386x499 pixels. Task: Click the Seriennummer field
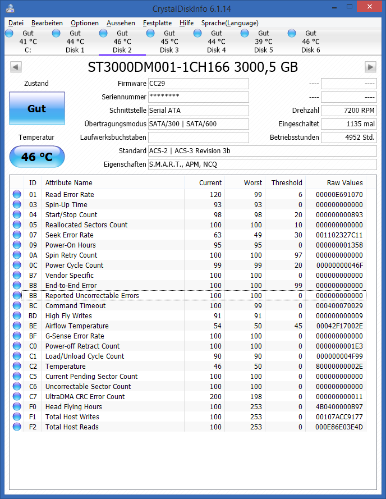pyautogui.click(x=199, y=97)
